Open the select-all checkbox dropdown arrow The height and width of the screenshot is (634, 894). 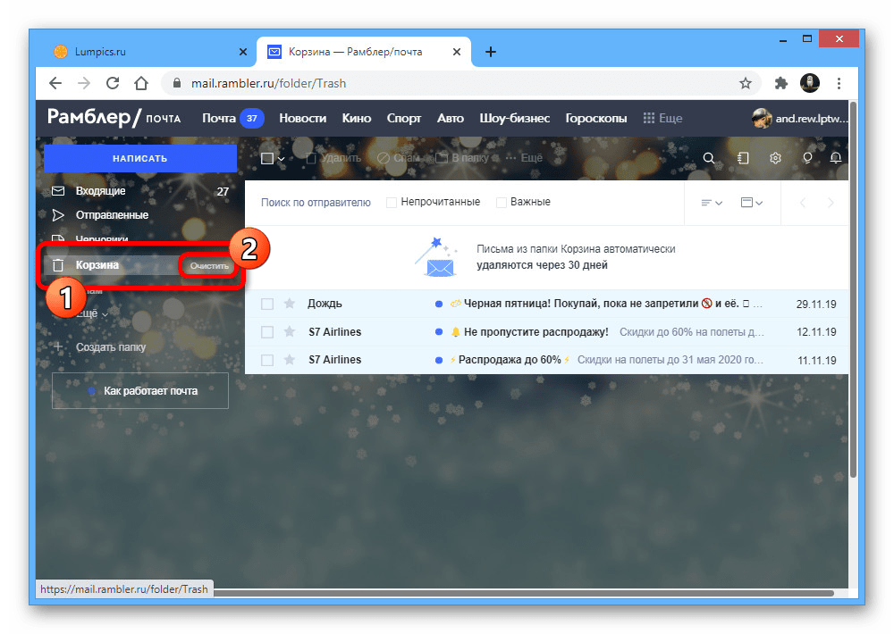(x=282, y=159)
